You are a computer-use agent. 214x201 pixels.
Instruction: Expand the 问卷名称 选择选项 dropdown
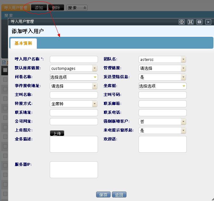(95, 77)
